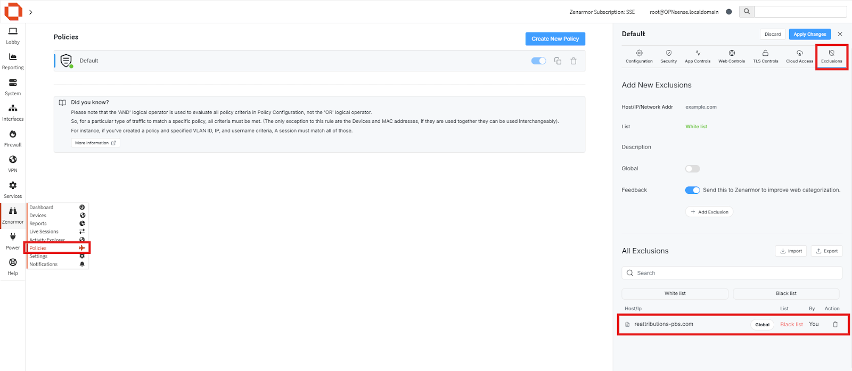Focus the top header search field
The width and height of the screenshot is (852, 371).
pyautogui.click(x=800, y=12)
